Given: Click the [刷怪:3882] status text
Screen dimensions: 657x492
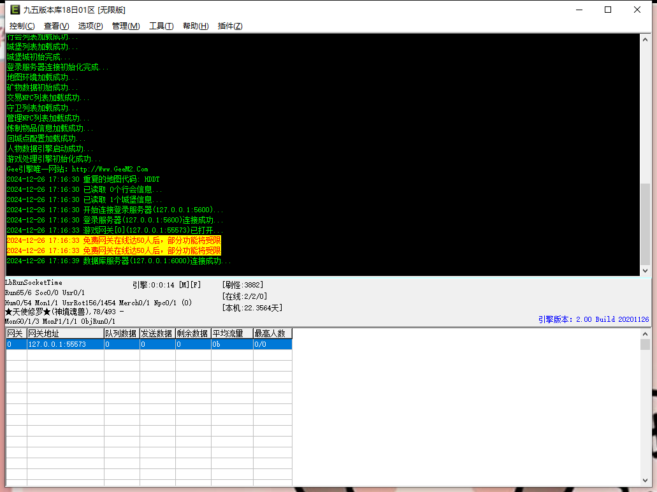Looking at the screenshot, I should click(243, 285).
